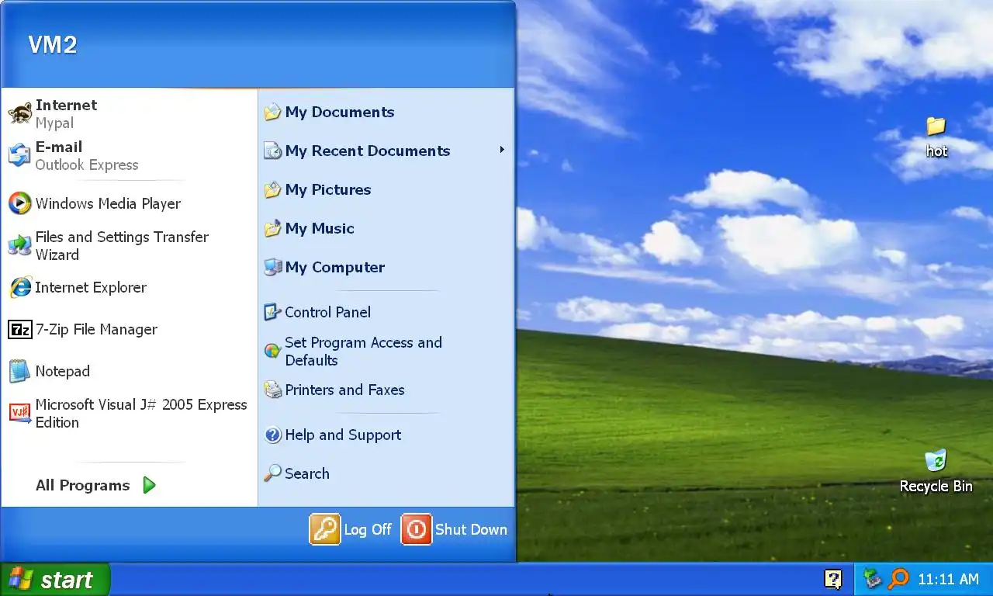This screenshot has height=596, width=993.
Task: Open My Pictures folder
Action: coord(386,189)
